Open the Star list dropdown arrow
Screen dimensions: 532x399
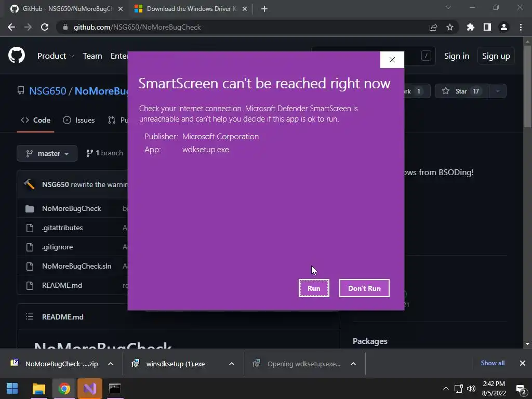point(498,91)
